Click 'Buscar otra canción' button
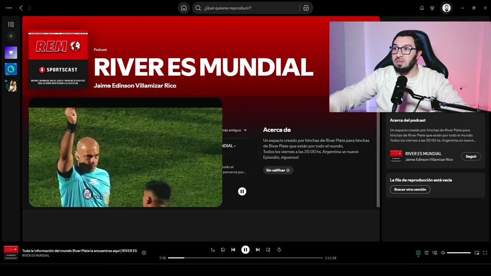 [x=410, y=189]
